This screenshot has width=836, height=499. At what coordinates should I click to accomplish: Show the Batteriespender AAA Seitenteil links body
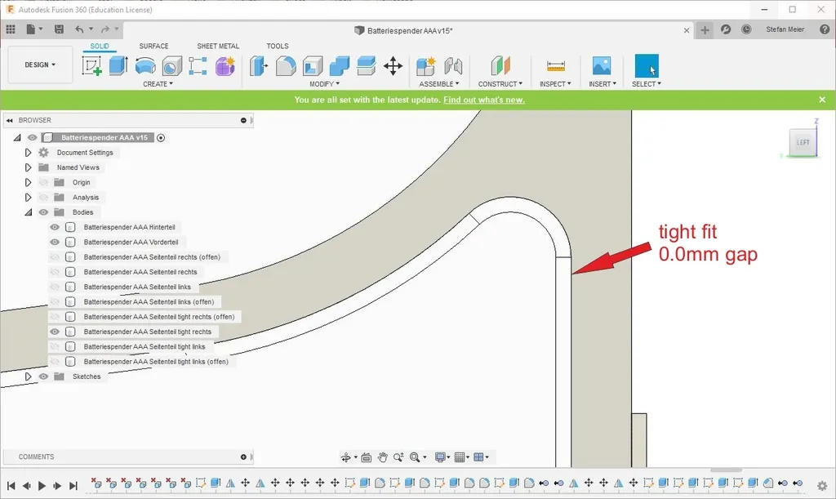point(55,287)
